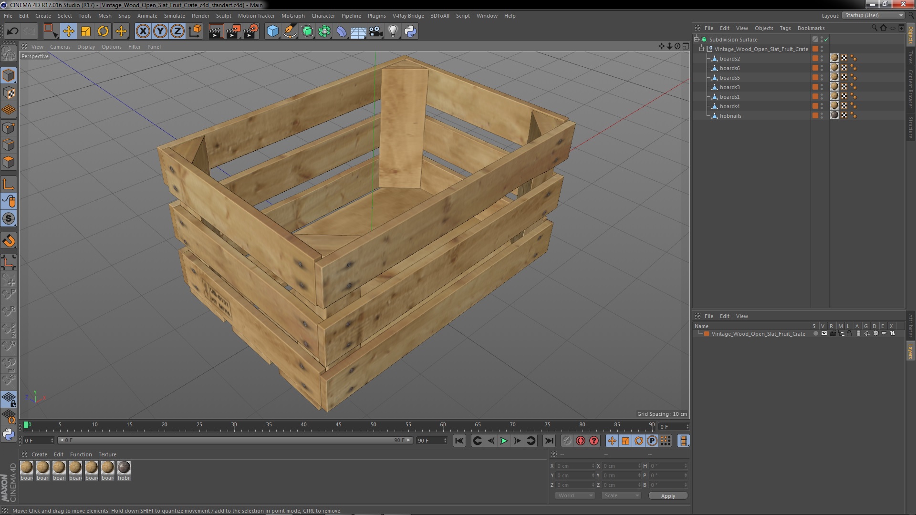Open viewport Cameras menu
Viewport: 916px width, 515px height.
coord(60,47)
